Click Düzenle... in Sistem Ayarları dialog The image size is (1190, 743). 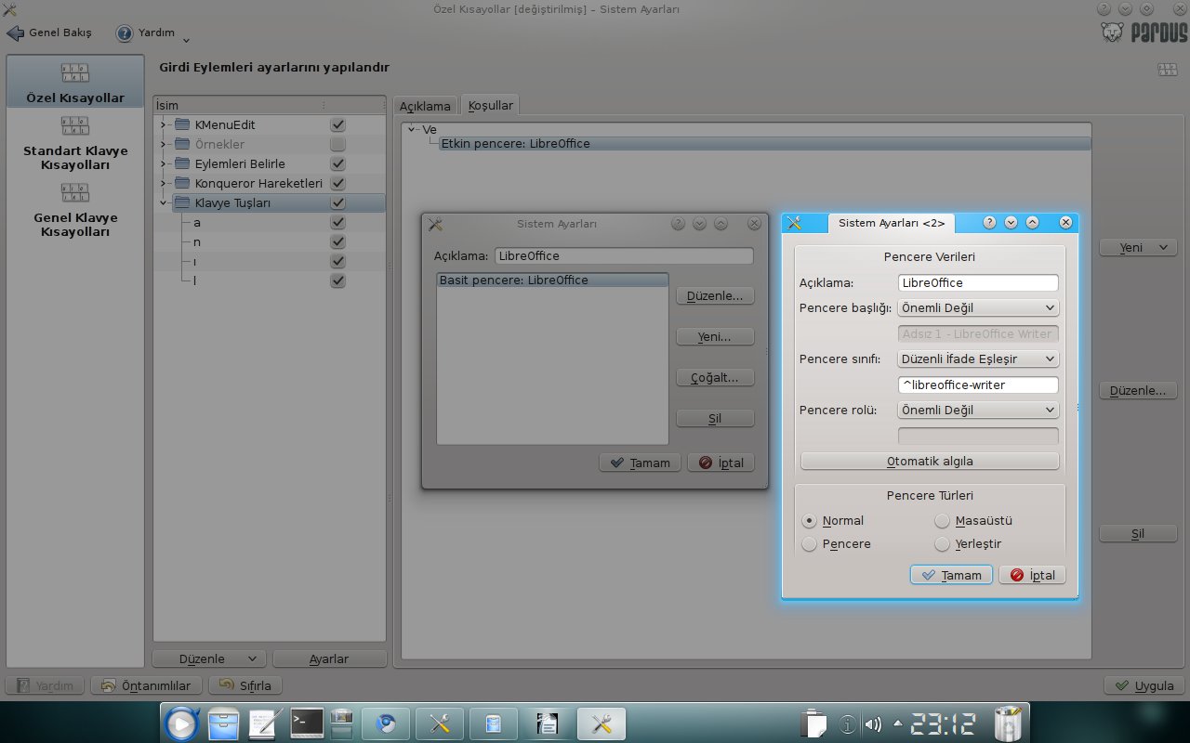(x=715, y=296)
